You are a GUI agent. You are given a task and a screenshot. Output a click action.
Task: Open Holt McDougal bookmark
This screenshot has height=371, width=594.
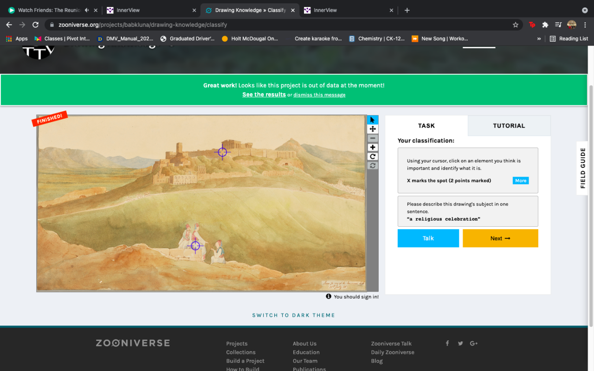point(250,38)
